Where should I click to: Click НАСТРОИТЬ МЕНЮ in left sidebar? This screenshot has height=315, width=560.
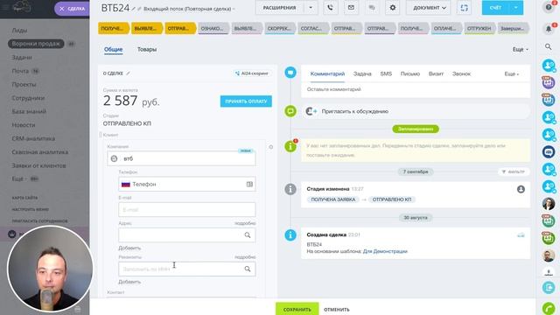(31, 209)
